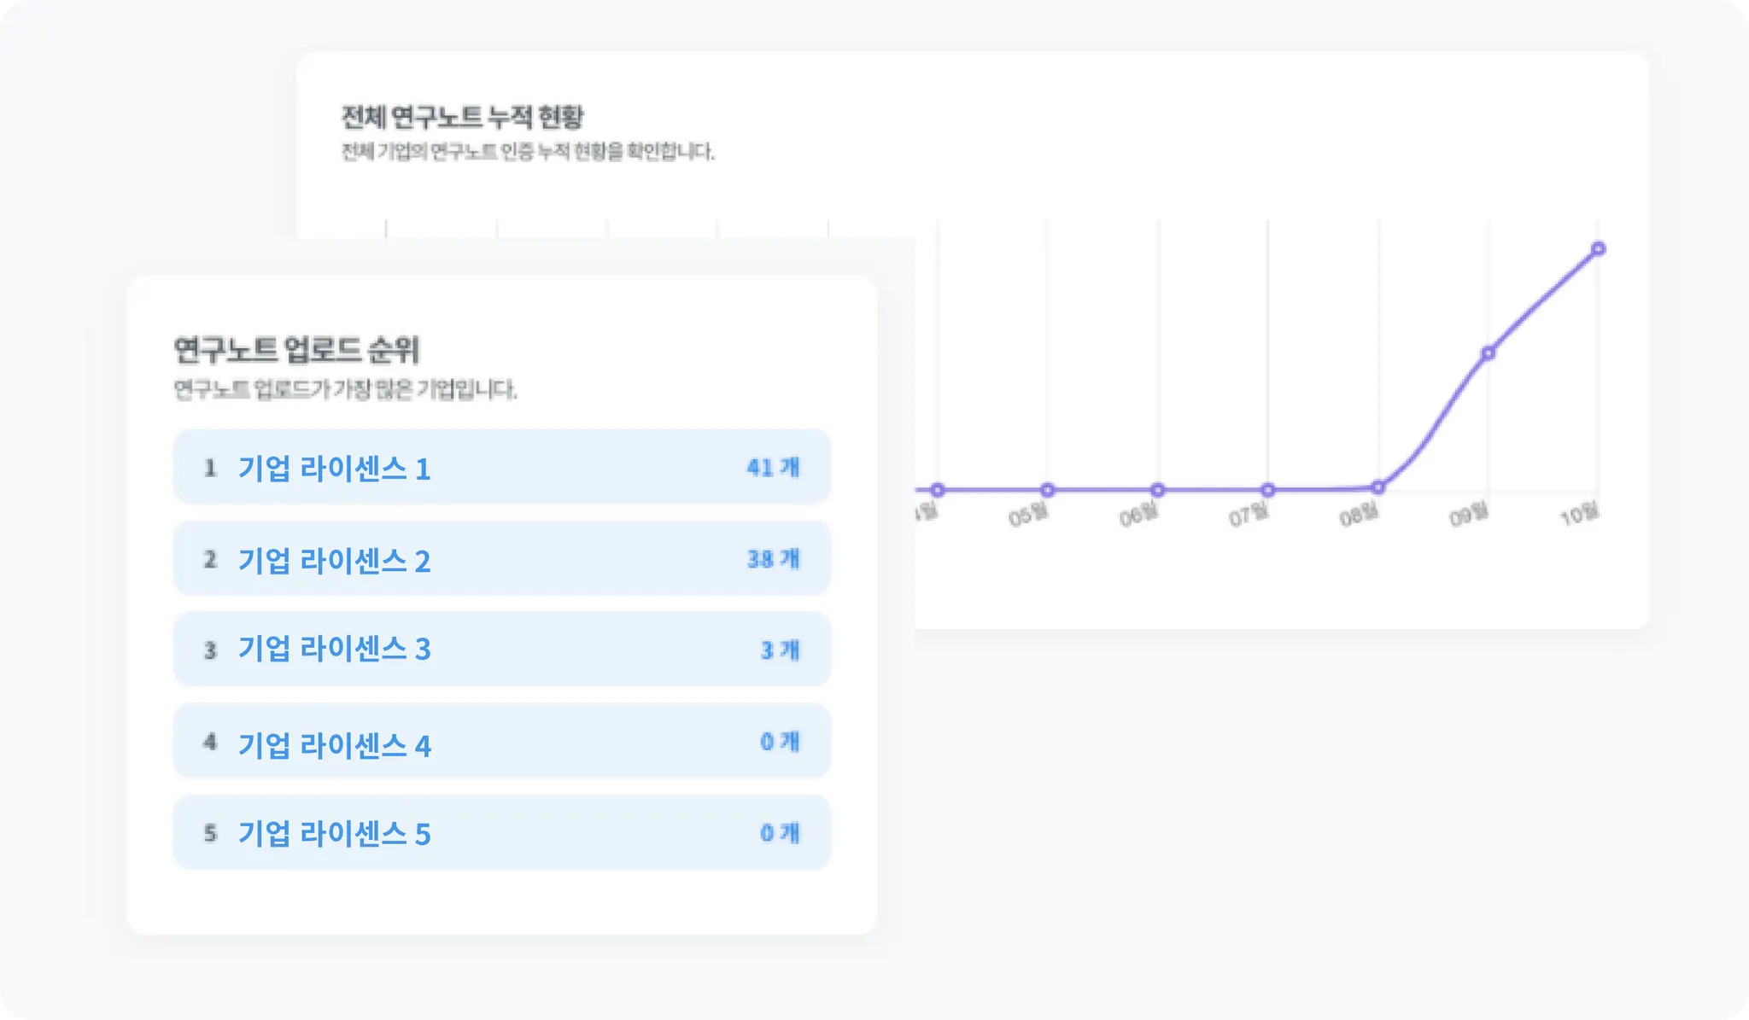The height and width of the screenshot is (1020, 1749).
Task: Click the 08월 data point on chart
Action: pyautogui.click(x=1378, y=487)
